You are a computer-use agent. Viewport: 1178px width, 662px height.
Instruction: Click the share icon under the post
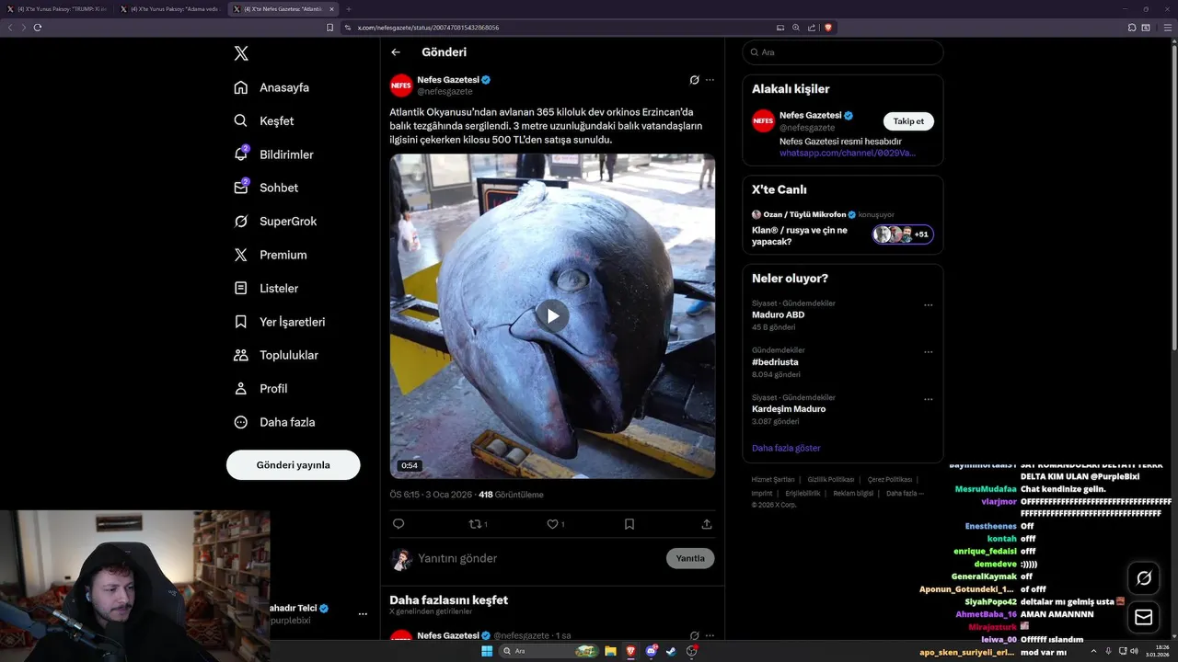click(x=707, y=524)
